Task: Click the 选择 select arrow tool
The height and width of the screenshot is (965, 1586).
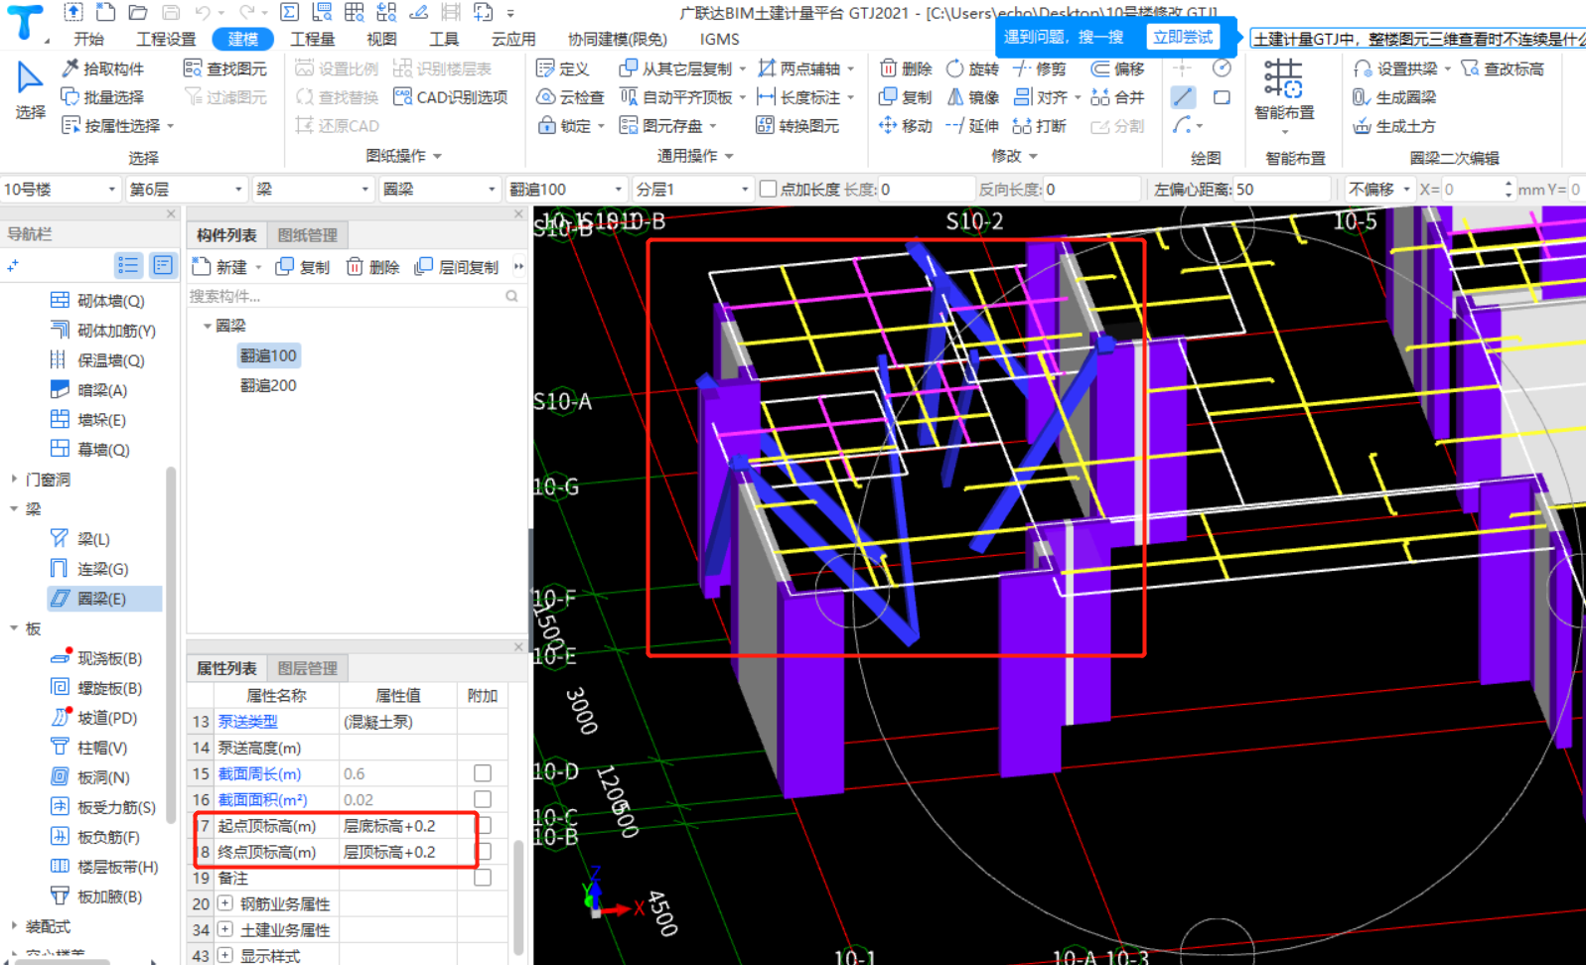Action: pyautogui.click(x=30, y=89)
